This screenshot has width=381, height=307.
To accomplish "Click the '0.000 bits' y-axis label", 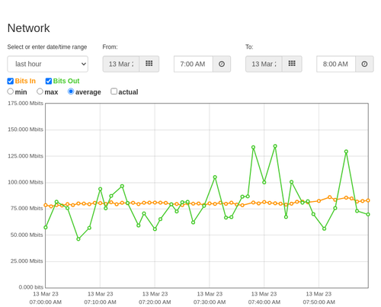I will click(31, 287).
